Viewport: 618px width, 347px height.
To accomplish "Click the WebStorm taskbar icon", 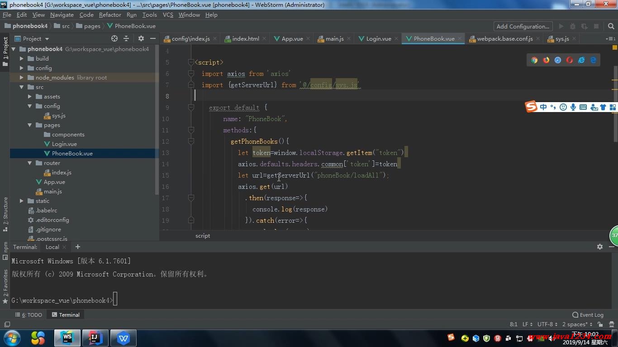I will coord(67,338).
